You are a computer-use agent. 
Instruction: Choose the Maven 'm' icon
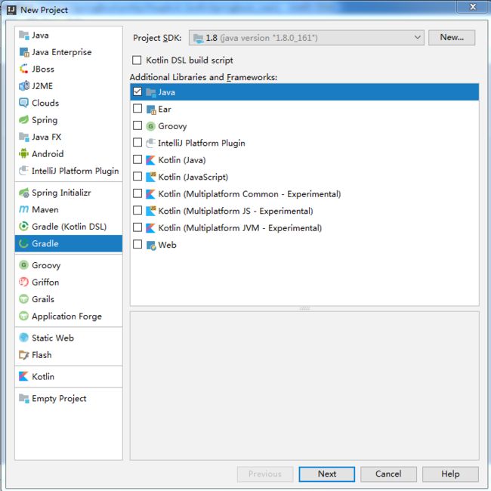point(24,209)
